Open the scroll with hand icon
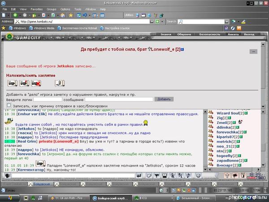The image size is (269, 202). (60, 83)
